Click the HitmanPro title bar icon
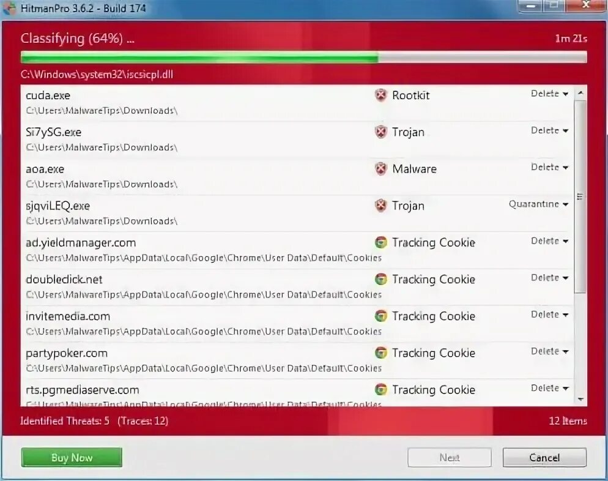This screenshot has height=481, width=608. pyautogui.click(x=9, y=8)
